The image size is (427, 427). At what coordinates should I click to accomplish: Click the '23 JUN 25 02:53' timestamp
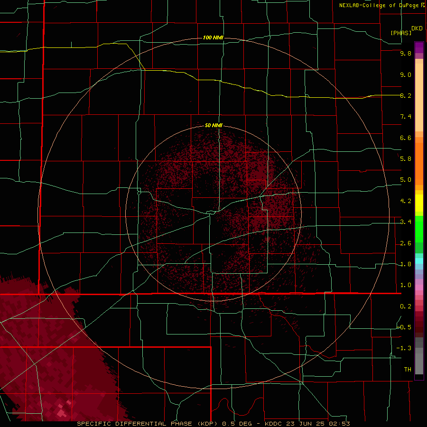(x=319, y=424)
